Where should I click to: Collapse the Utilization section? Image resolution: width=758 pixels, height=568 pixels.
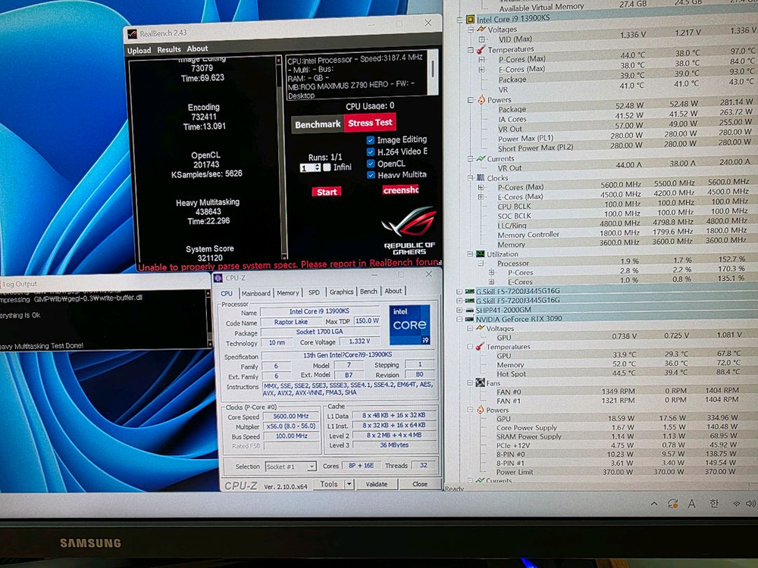(470, 254)
